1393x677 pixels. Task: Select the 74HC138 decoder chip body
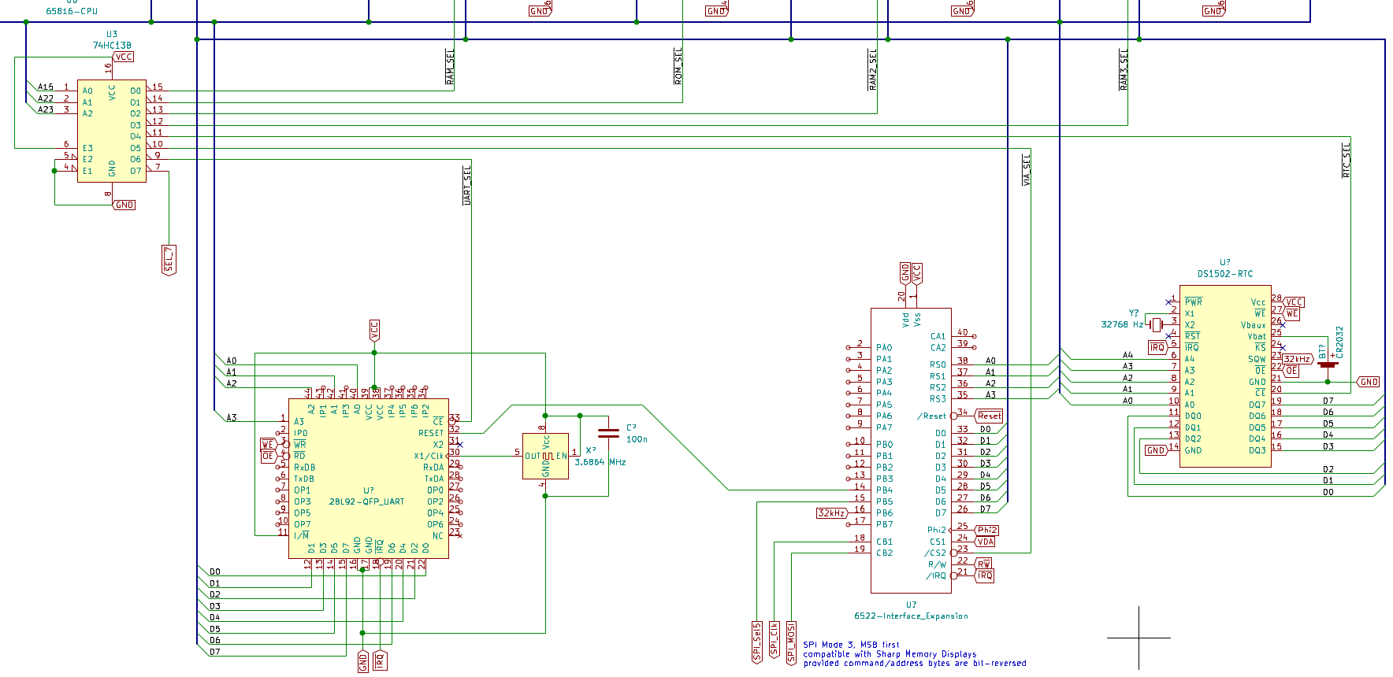111,131
